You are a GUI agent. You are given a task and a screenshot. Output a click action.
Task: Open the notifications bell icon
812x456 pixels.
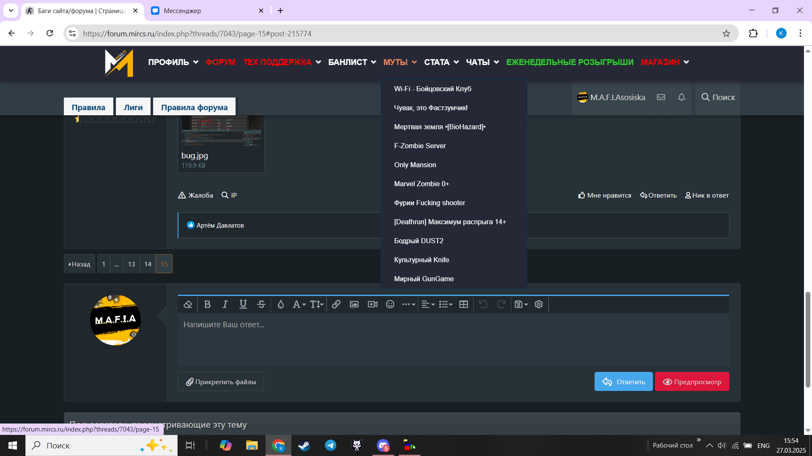(681, 97)
